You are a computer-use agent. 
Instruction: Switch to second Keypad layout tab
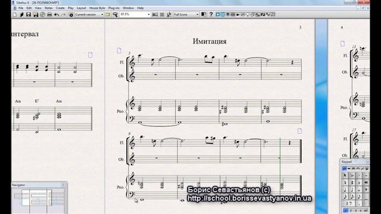pos(349,169)
